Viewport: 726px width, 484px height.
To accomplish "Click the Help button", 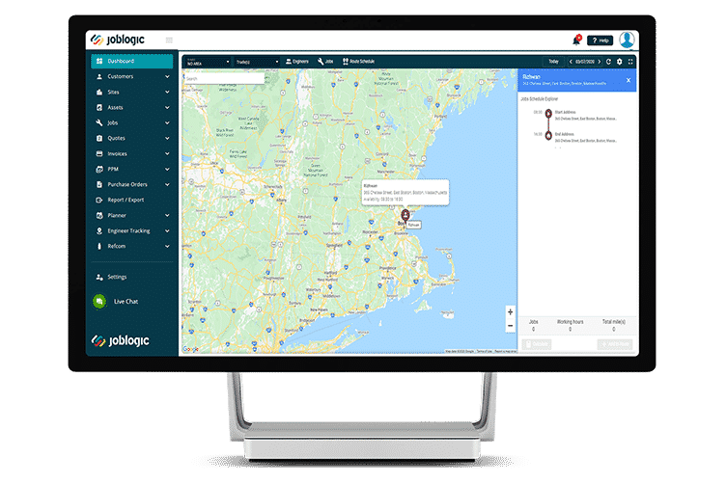I will (x=600, y=40).
